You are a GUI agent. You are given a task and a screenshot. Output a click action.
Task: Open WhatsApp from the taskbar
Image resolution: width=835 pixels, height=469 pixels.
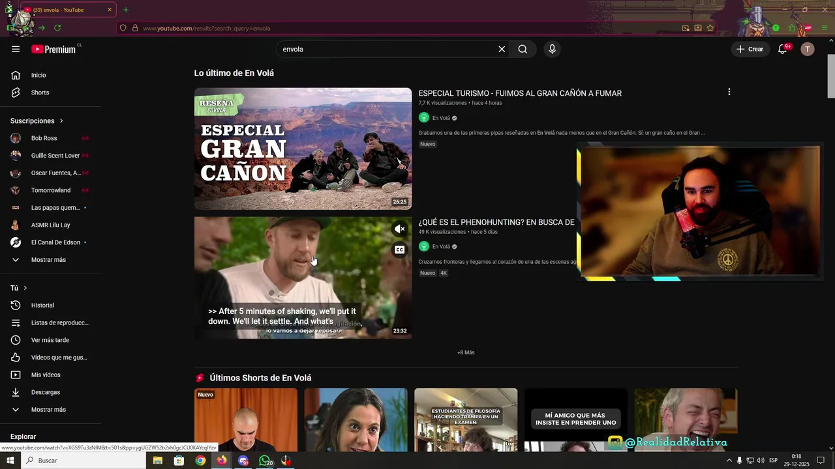pyautogui.click(x=265, y=461)
